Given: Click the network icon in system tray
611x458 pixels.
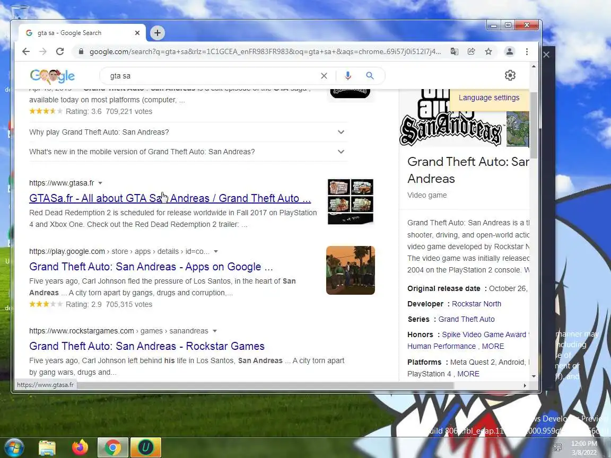Looking at the screenshot, I should [557, 447].
